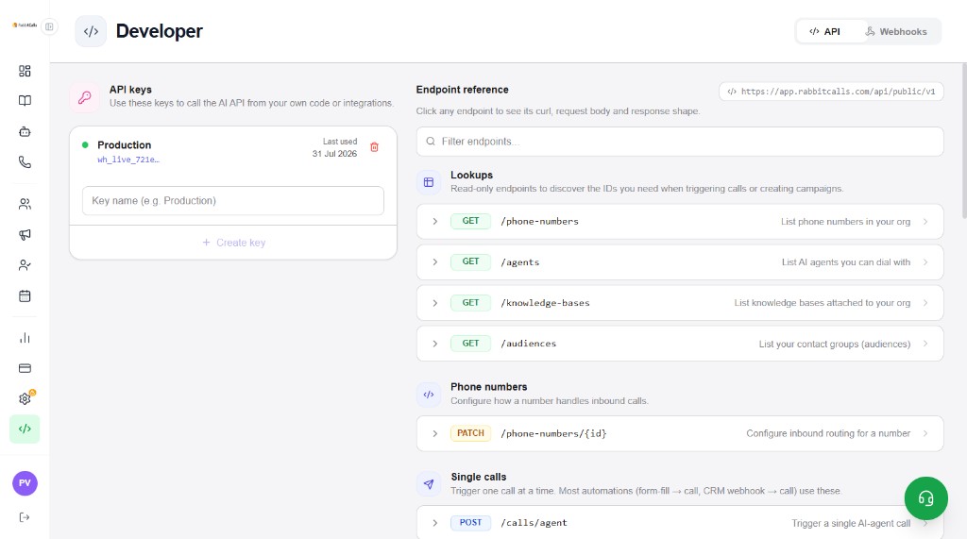
Task: Click the Lookups section heading
Action: point(471,176)
